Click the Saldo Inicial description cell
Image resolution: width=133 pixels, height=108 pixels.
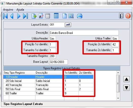[50, 81]
